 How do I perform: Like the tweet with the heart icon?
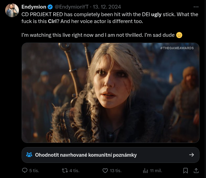pyautogui.click(x=105, y=170)
